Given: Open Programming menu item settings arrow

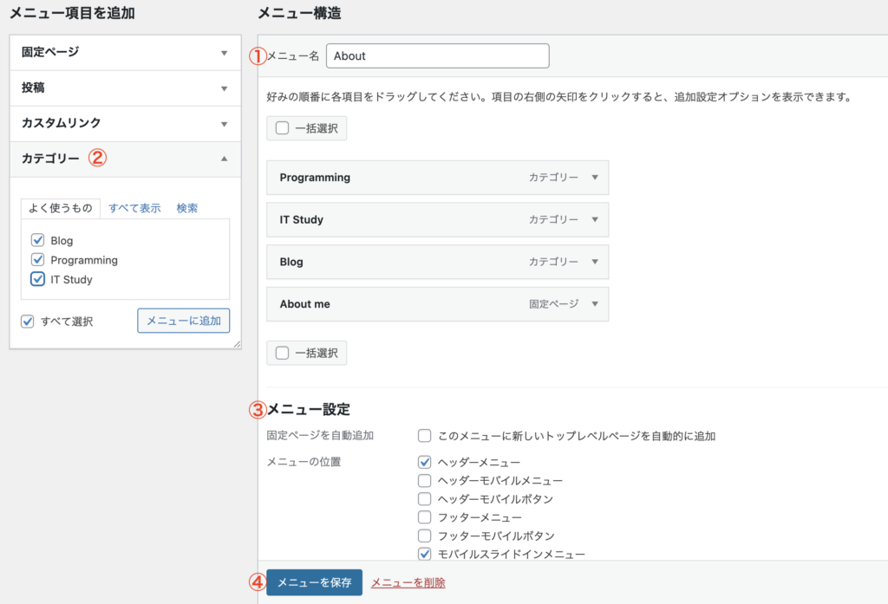Looking at the screenshot, I should pos(595,178).
